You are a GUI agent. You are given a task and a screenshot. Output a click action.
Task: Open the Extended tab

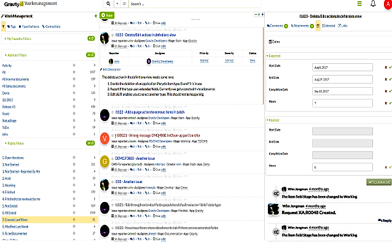pyautogui.click(x=329, y=26)
